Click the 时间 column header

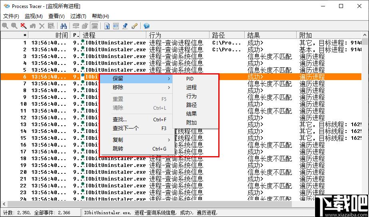[x=50, y=35]
